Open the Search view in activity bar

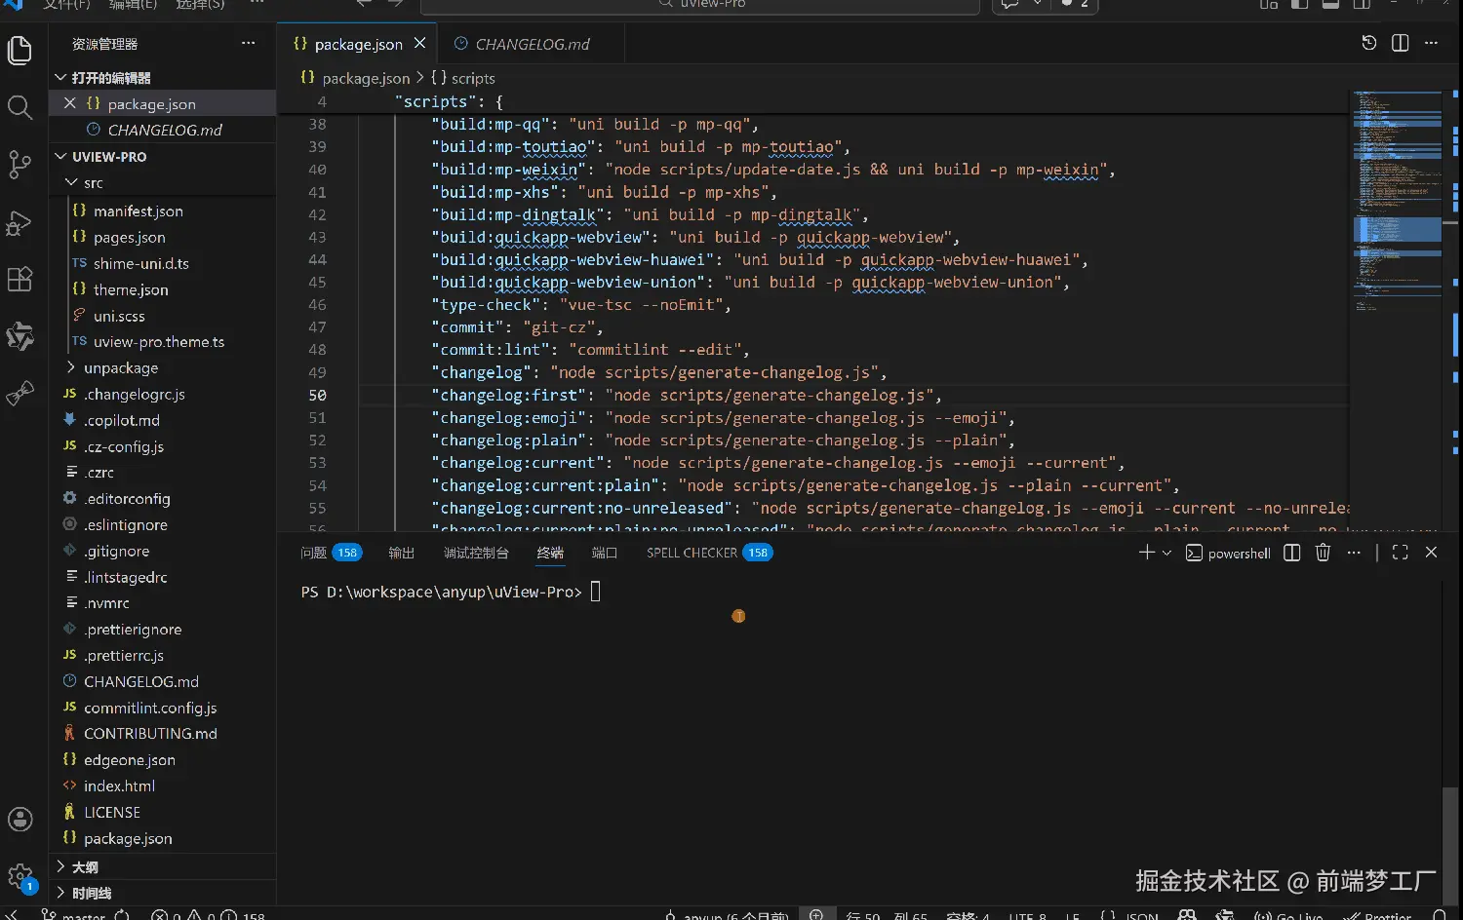(x=20, y=107)
